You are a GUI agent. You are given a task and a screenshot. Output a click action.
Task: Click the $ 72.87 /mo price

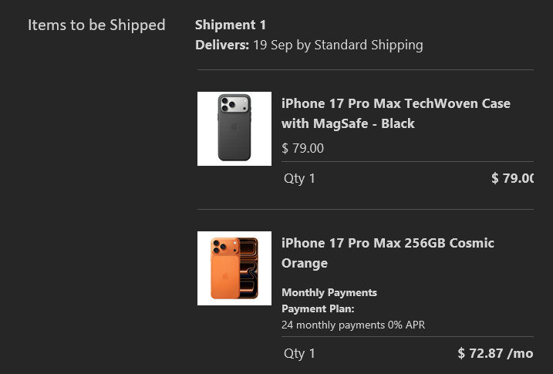coord(495,353)
